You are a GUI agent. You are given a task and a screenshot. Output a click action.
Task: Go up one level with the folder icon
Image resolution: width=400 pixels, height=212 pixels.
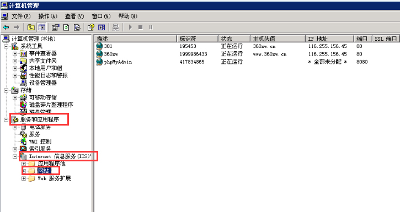point(31,27)
